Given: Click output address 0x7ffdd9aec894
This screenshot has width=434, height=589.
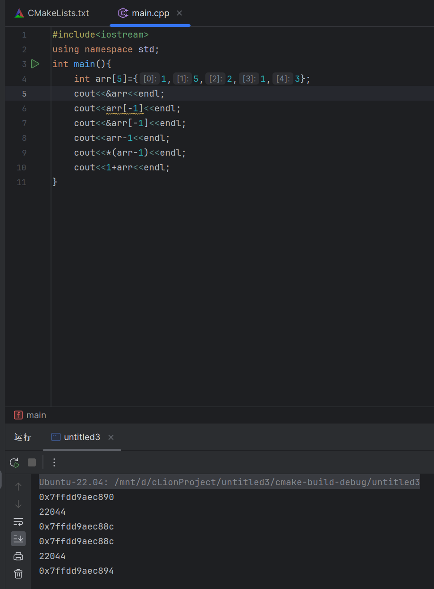Looking at the screenshot, I should click(77, 571).
